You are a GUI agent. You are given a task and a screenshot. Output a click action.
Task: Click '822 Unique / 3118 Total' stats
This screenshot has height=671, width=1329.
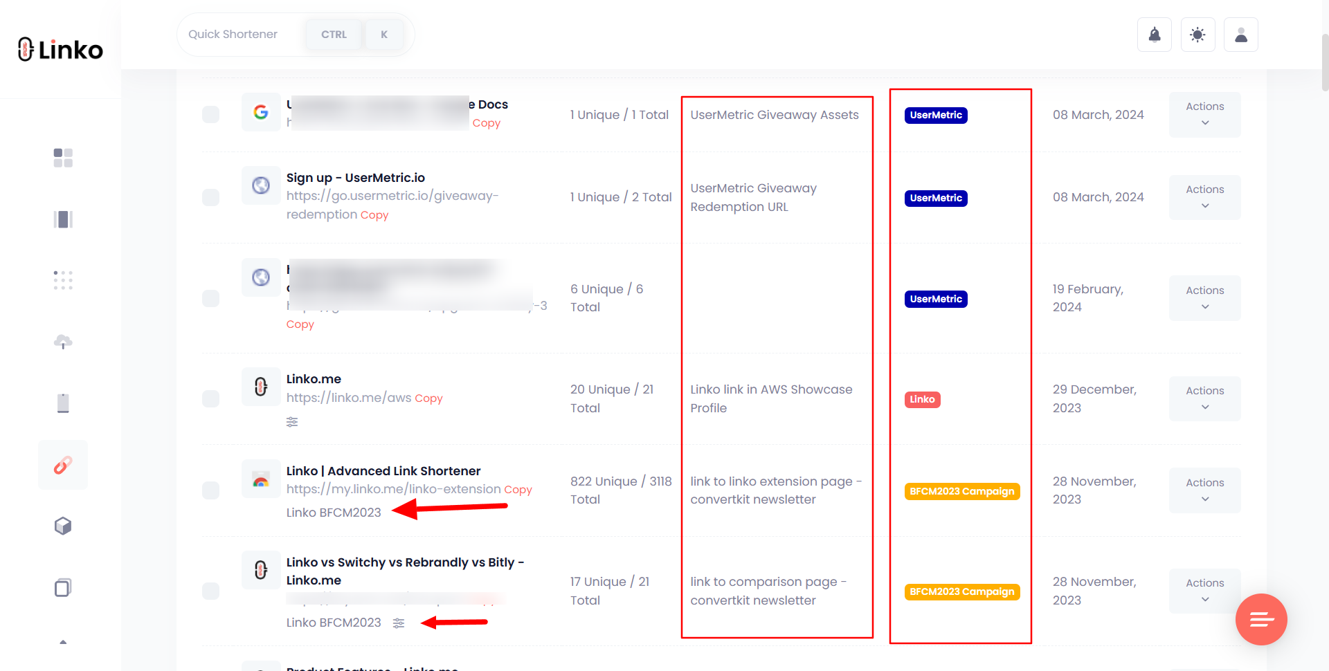point(621,490)
